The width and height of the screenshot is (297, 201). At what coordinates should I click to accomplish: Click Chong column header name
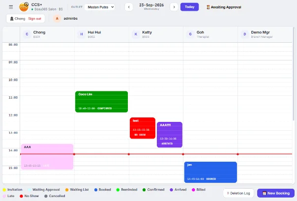click(x=39, y=32)
